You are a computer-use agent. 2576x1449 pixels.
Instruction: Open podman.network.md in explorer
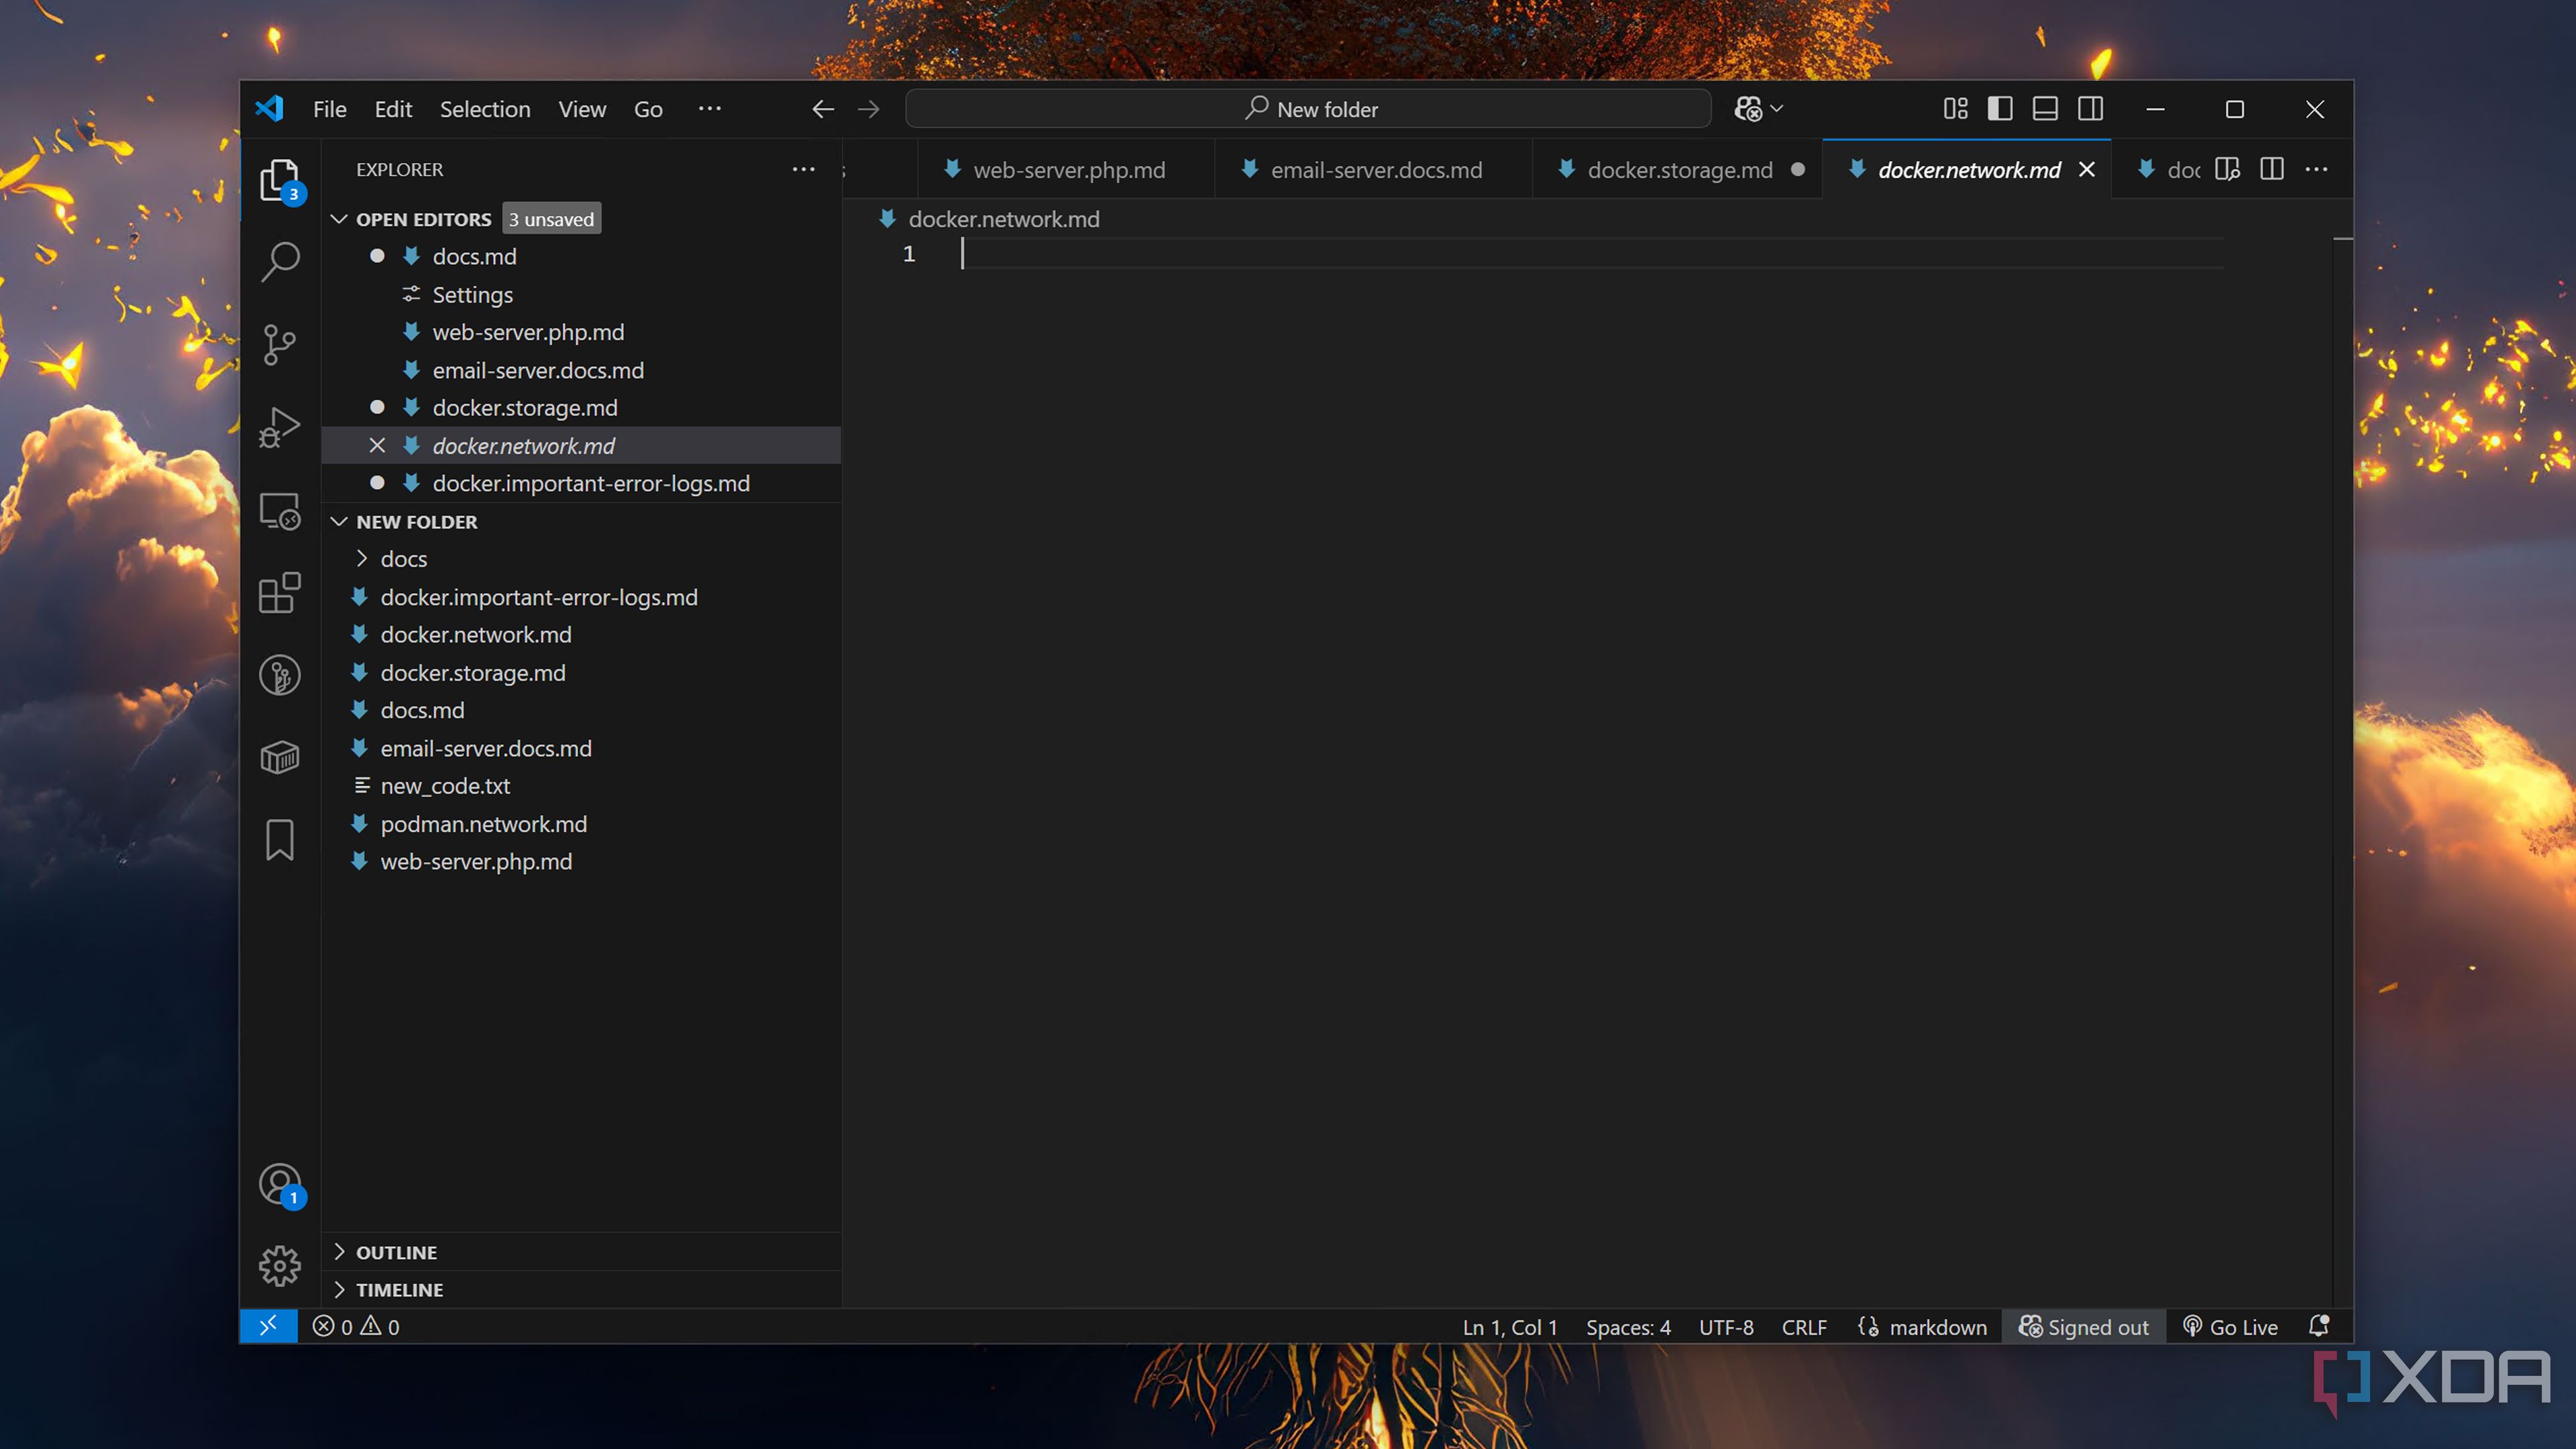[483, 824]
